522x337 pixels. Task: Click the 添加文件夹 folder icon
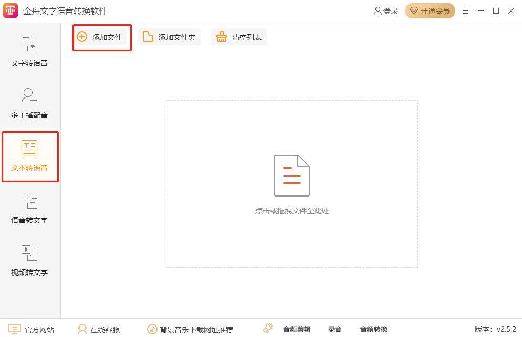click(148, 37)
